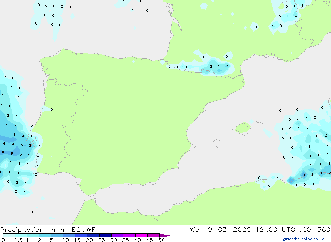
Task: Click the 'Precipitation' title word
Action: coord(22,230)
